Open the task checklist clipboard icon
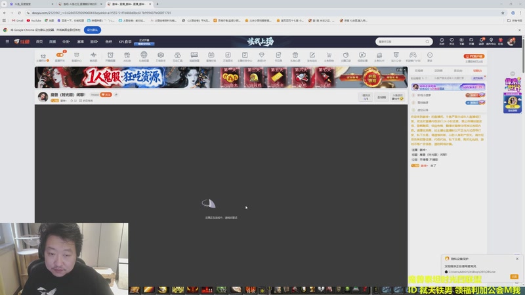The width and height of the screenshot is (525, 295). [x=245, y=56]
